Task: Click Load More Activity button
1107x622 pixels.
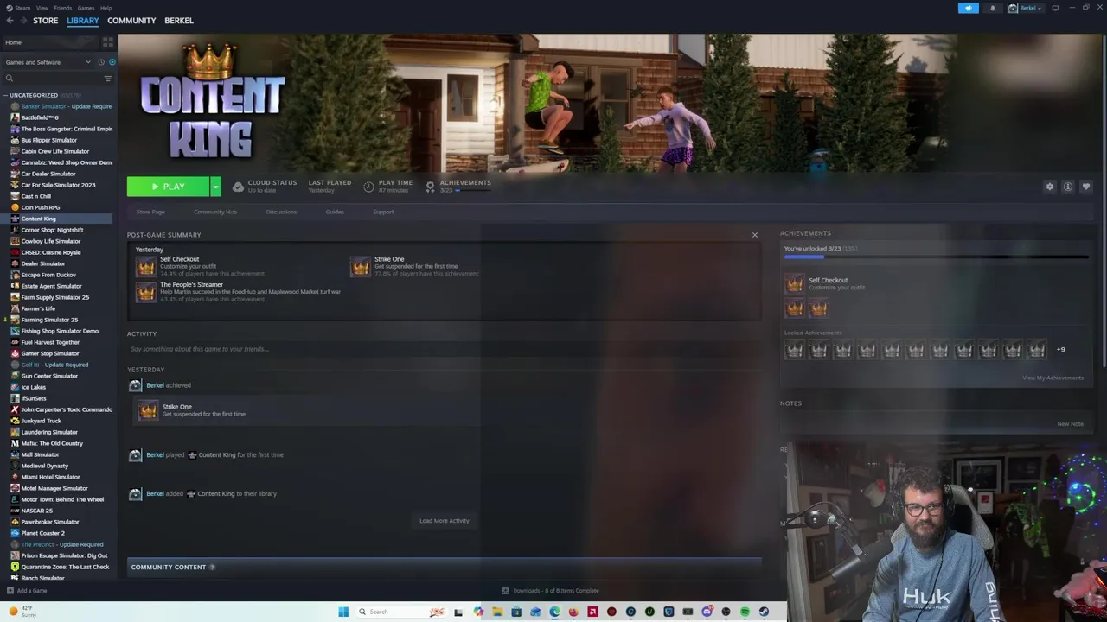Action: pos(445,521)
